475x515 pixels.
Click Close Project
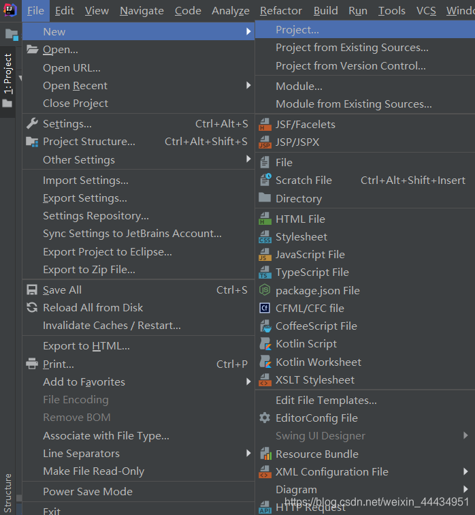tap(138, 103)
